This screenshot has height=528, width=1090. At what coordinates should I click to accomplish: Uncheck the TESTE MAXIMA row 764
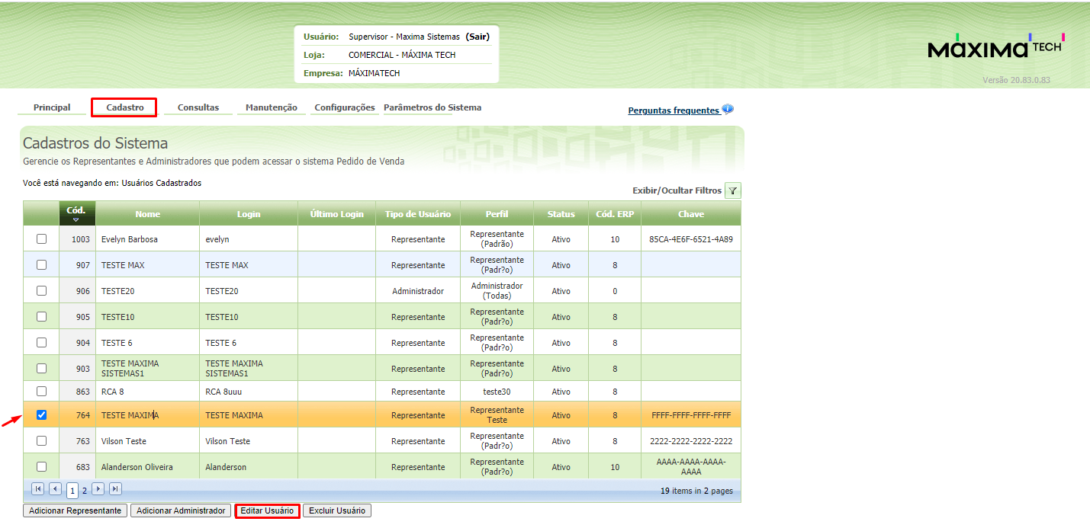[x=42, y=414]
